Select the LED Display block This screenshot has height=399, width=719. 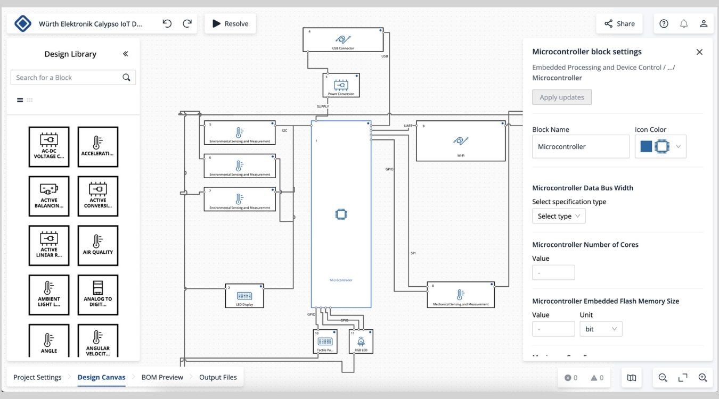244,296
